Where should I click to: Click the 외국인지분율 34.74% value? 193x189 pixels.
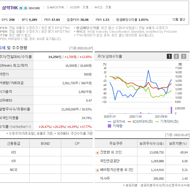pos(87,118)
